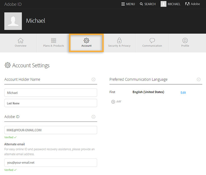Click the gear icon beside Account Settings
206x175 pixels.
click(x=8, y=65)
